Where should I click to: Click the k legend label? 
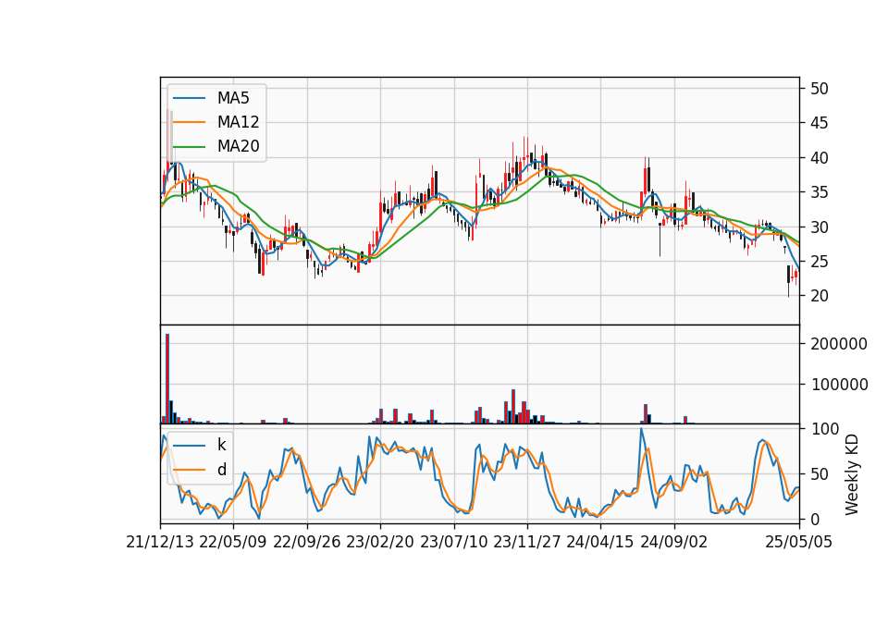coord(221,445)
